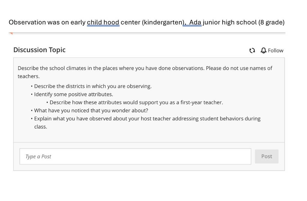Viewport: 307px width, 201px height.
Task: Select the Identify some positive attributes bullet
Action: tap(74, 94)
